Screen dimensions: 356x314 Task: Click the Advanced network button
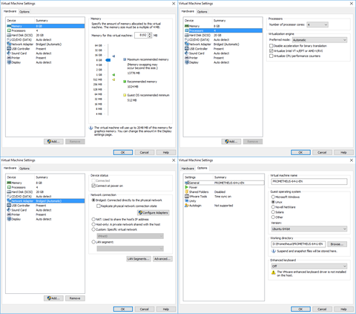pos(162,259)
